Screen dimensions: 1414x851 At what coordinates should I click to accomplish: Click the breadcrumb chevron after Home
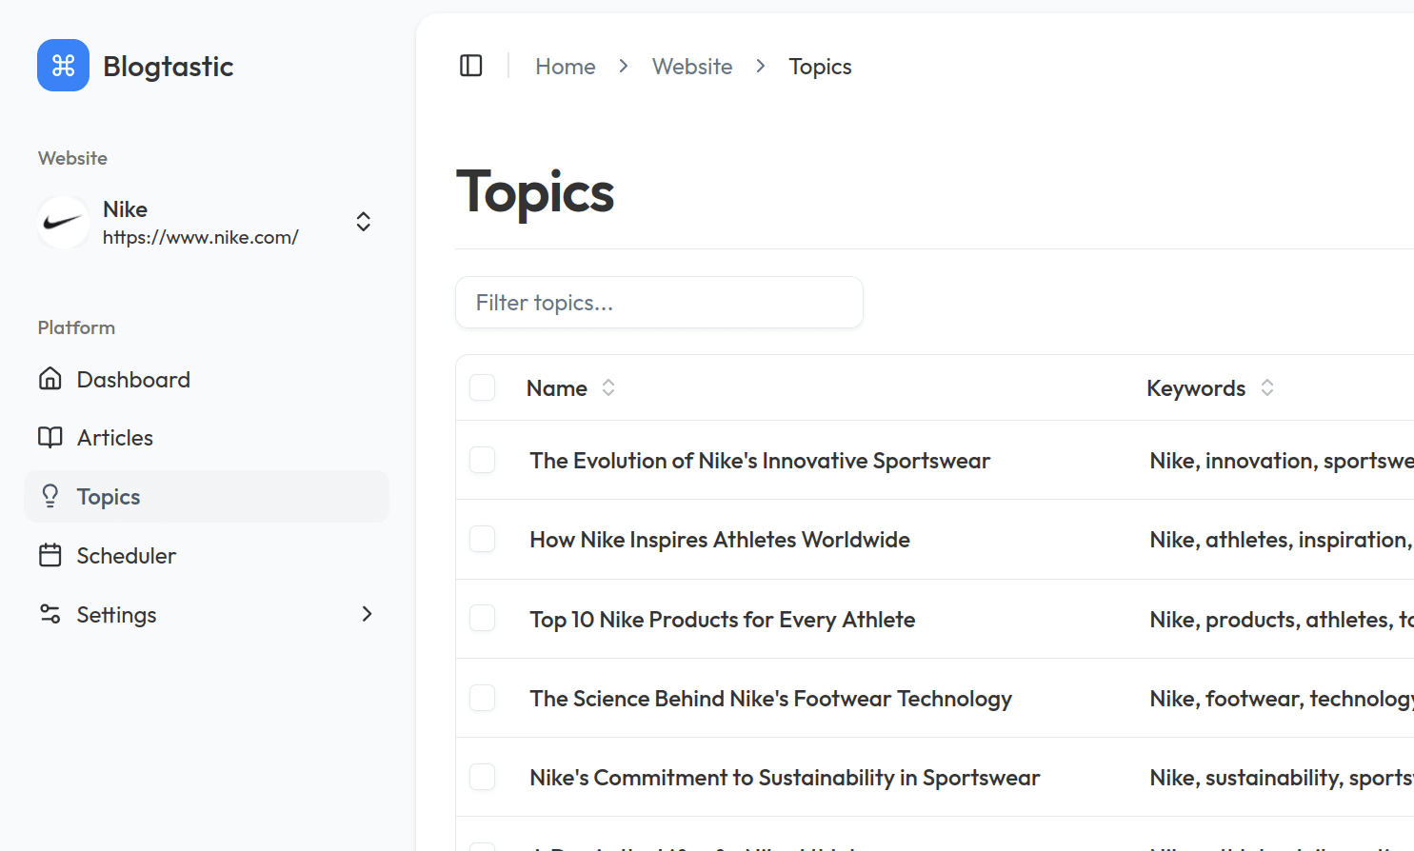[x=623, y=66]
